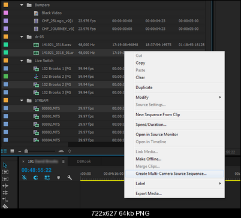Toggle linked selection in the timeline
Screen dimensions: 241x218
47,177
